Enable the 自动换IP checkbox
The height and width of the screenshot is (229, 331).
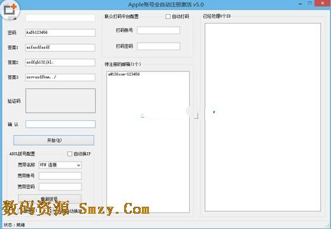pos(70,154)
